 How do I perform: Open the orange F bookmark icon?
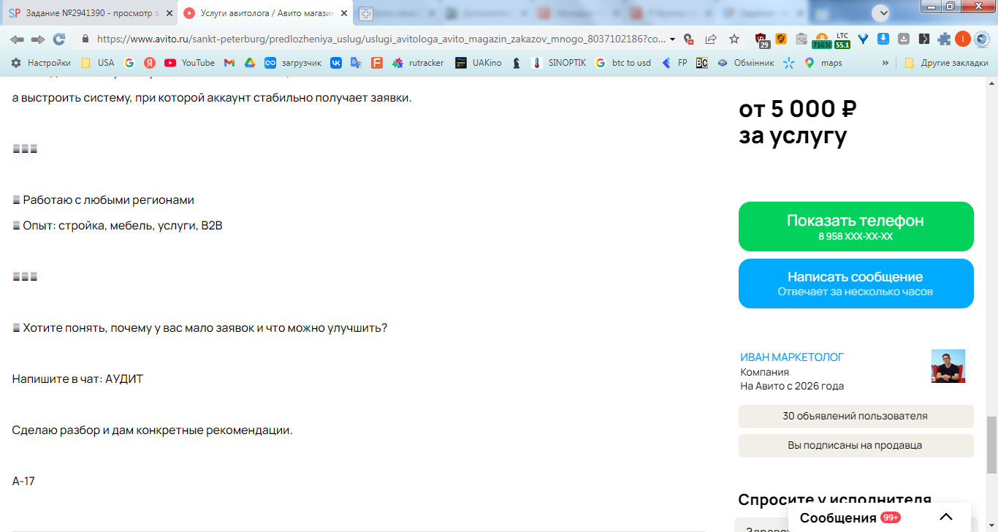tap(376, 63)
